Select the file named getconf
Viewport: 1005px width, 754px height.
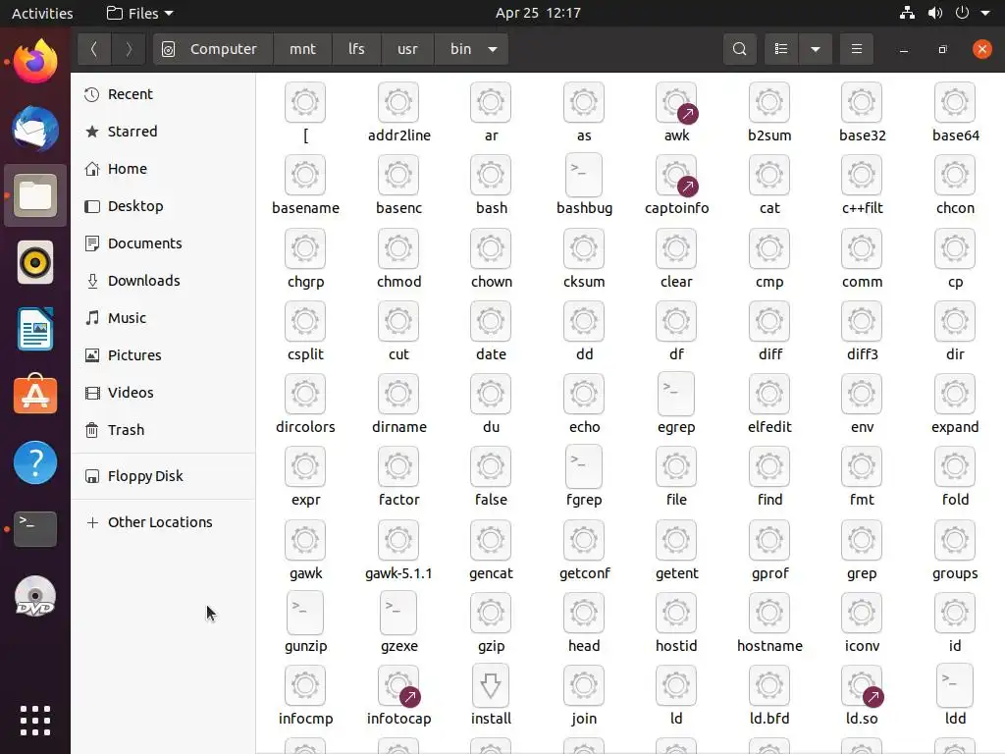pyautogui.click(x=584, y=551)
